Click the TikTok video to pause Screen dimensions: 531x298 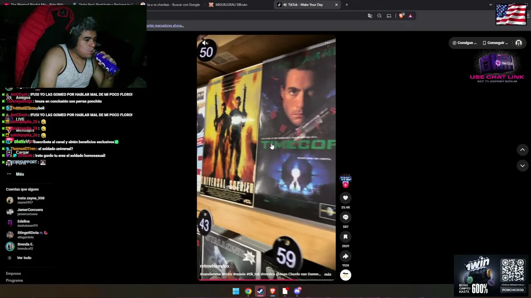click(266, 157)
